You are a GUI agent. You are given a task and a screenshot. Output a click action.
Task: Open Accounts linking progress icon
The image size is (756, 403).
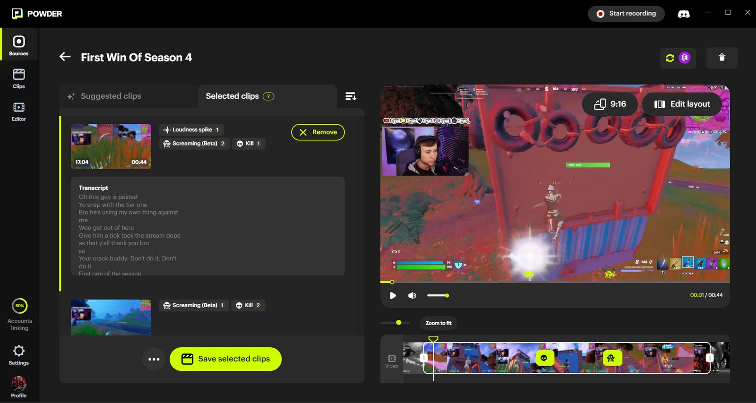click(20, 306)
